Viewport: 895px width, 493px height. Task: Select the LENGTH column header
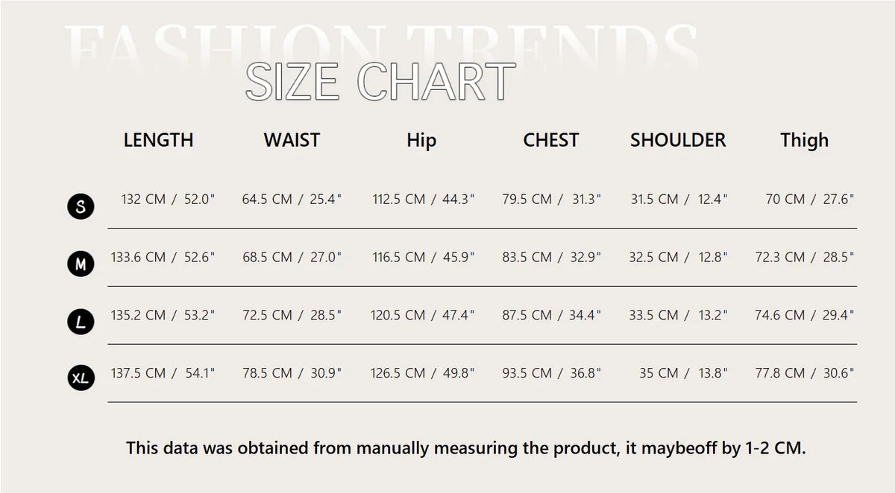[x=158, y=140]
